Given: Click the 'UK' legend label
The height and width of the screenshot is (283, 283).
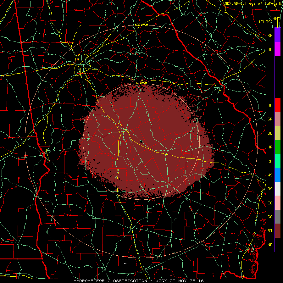Looking at the screenshot, I should coord(270,49).
